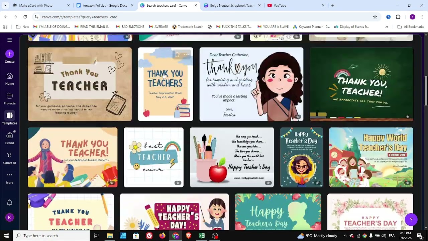Open the bookmarks apps grid icon
Viewport: 428px width, 241px height.
pyautogui.click(x=5, y=27)
